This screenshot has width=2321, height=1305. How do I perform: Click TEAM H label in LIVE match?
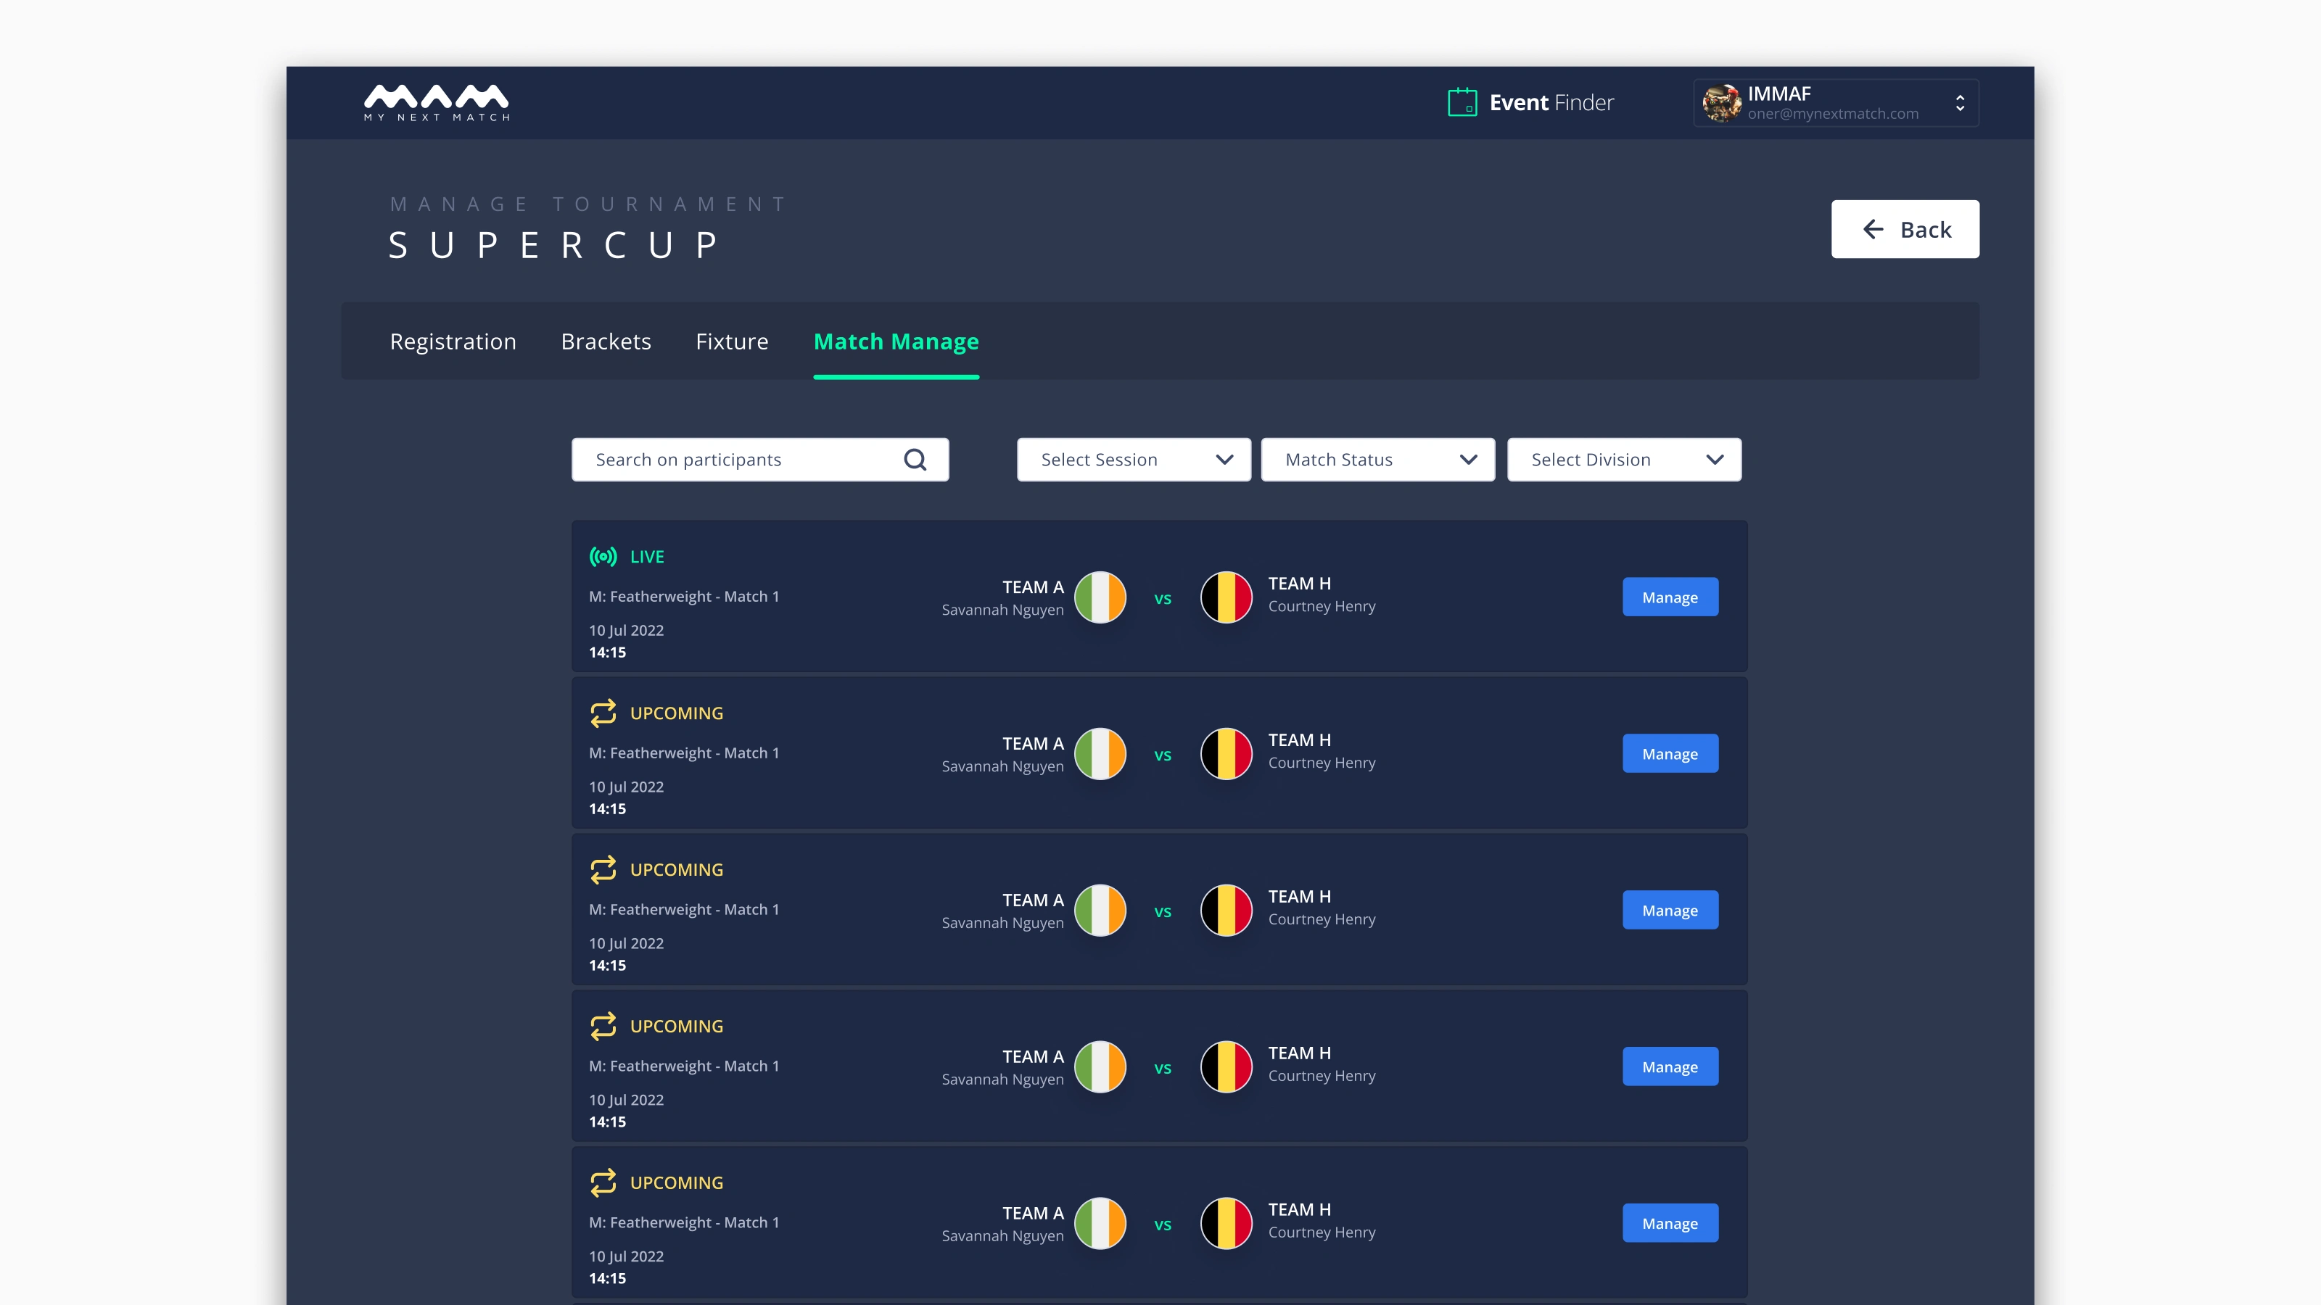pyautogui.click(x=1299, y=584)
